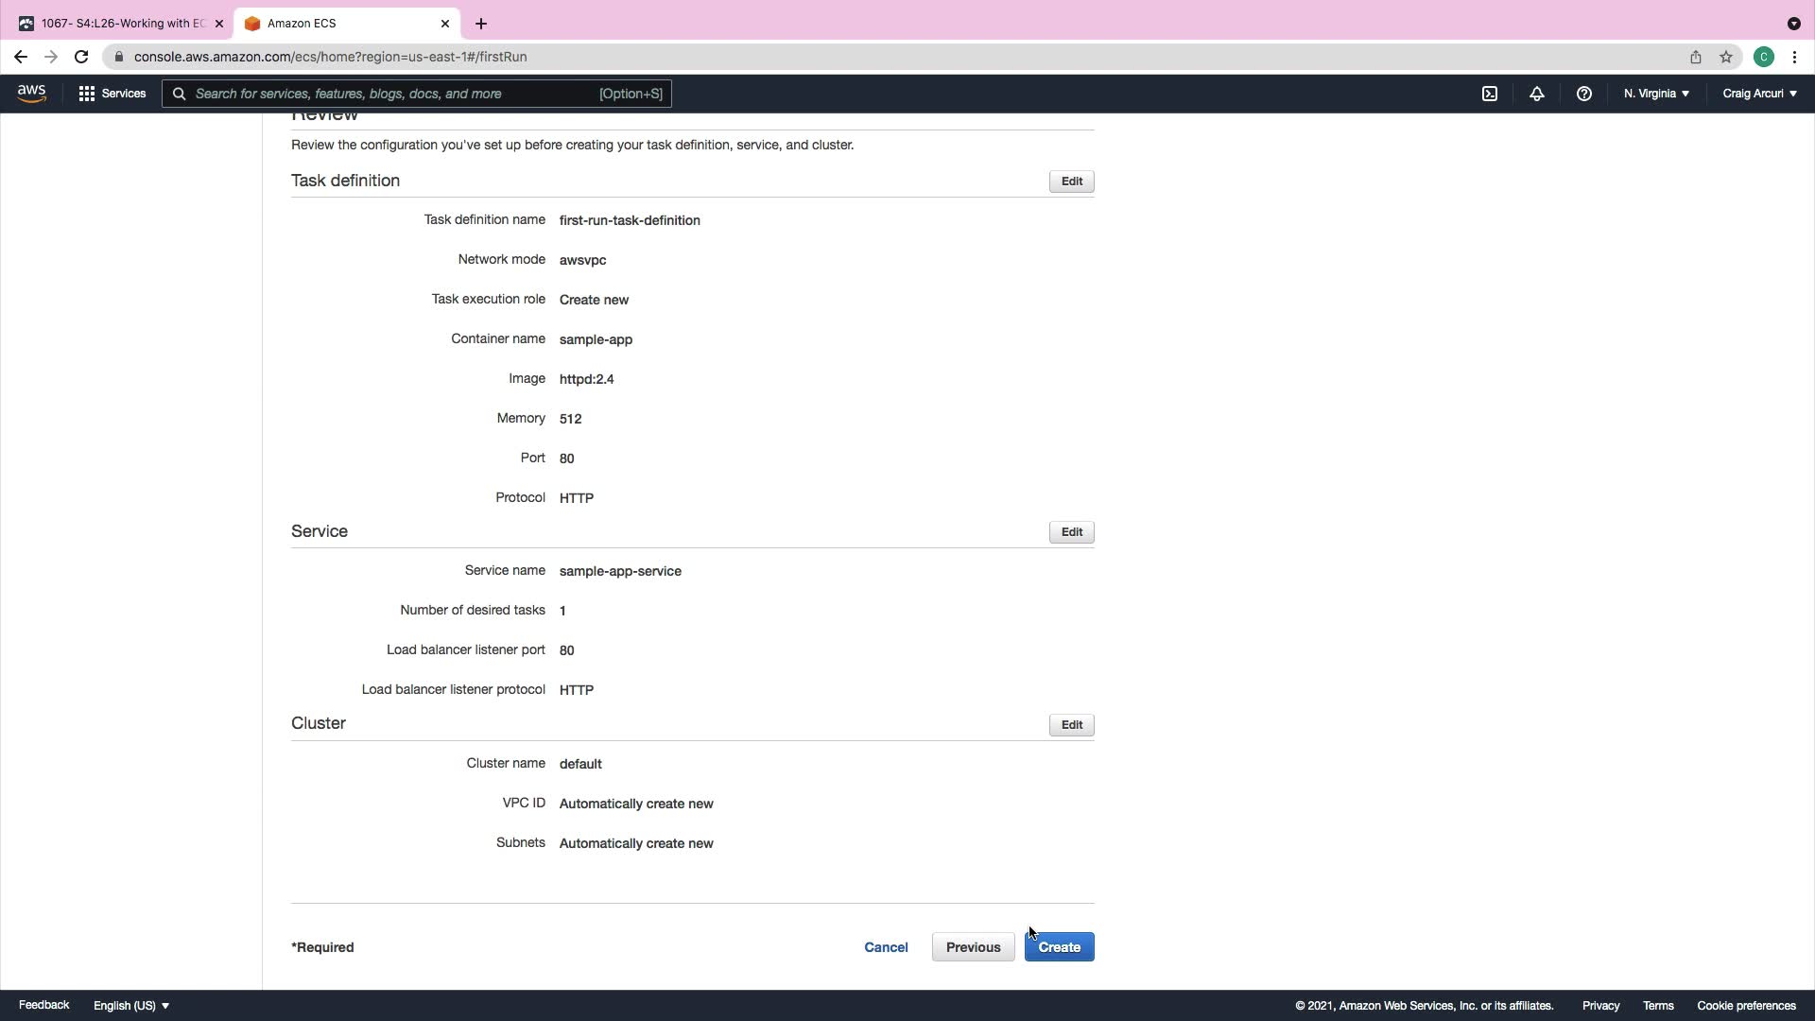The height and width of the screenshot is (1021, 1815).
Task: Click the Create button
Action: [1059, 947]
